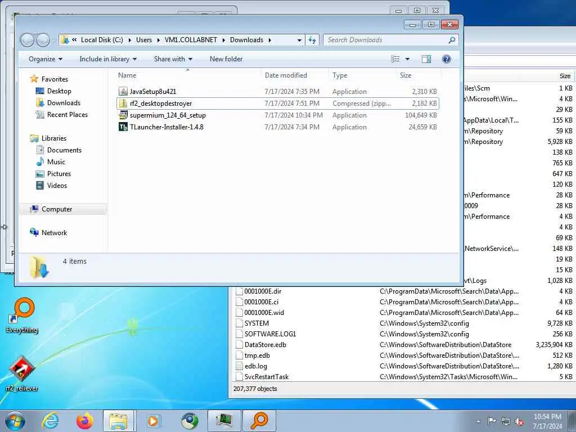Select supermium_124_64_setup application
This screenshot has width=576, height=432.
(278, 115)
